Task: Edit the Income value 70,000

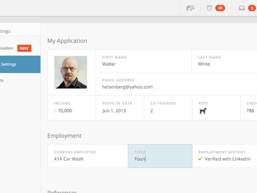Action: click(x=72, y=108)
